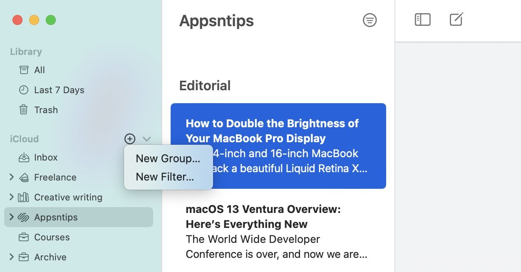521x272 pixels.
Task: Select the Appsntips group in sidebar
Action: tap(56, 217)
